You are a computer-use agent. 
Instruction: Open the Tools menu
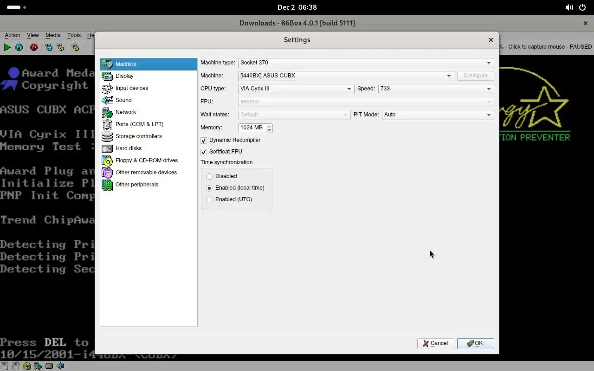click(x=74, y=35)
